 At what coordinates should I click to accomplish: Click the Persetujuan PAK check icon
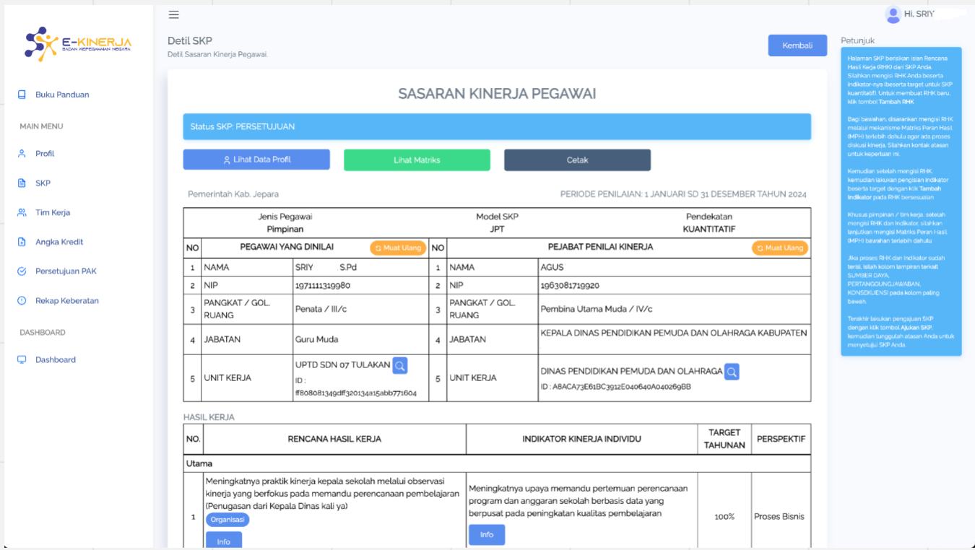coord(22,271)
